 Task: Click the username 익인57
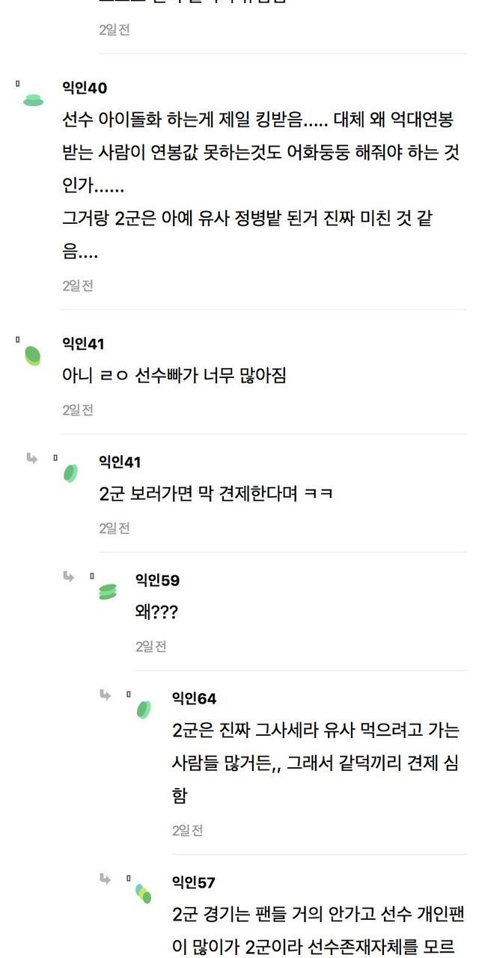(x=194, y=882)
